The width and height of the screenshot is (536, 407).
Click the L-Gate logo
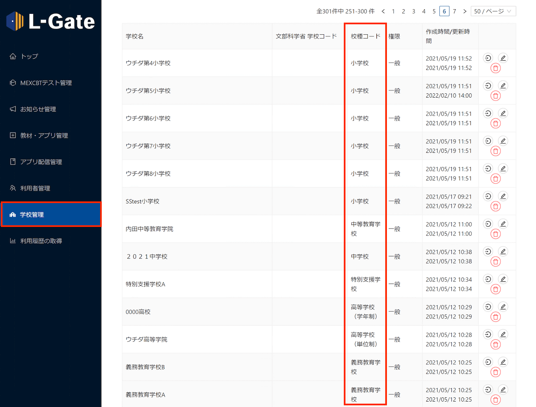[51, 21]
